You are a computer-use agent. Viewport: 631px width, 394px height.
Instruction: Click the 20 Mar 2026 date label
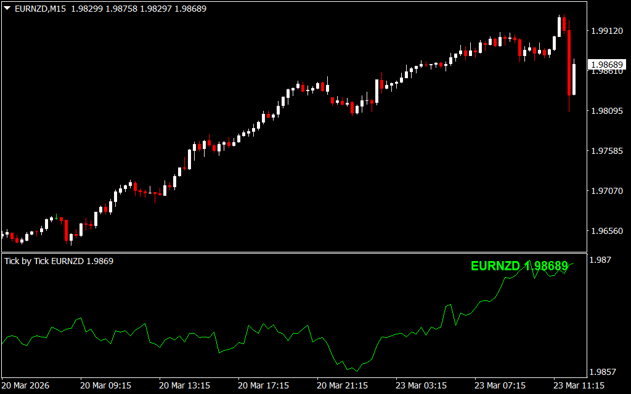tap(26, 385)
